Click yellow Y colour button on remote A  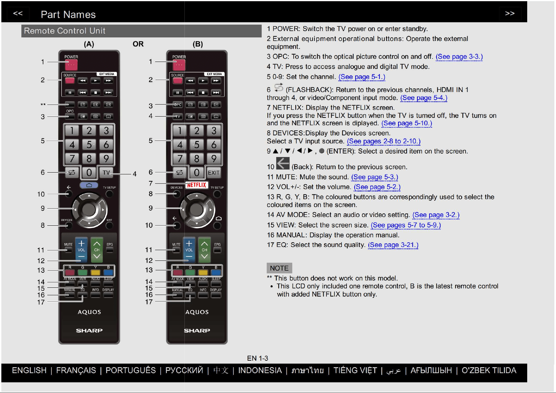point(95,272)
